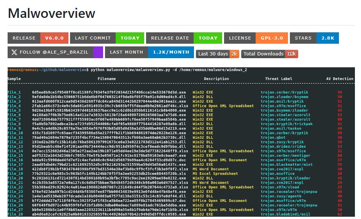Click the hash filename of file_2
Screen dimensions: 361x219
(109, 97)
